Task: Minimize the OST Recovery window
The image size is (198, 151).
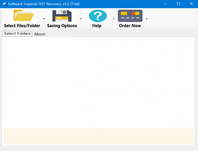Action: coord(166,4)
